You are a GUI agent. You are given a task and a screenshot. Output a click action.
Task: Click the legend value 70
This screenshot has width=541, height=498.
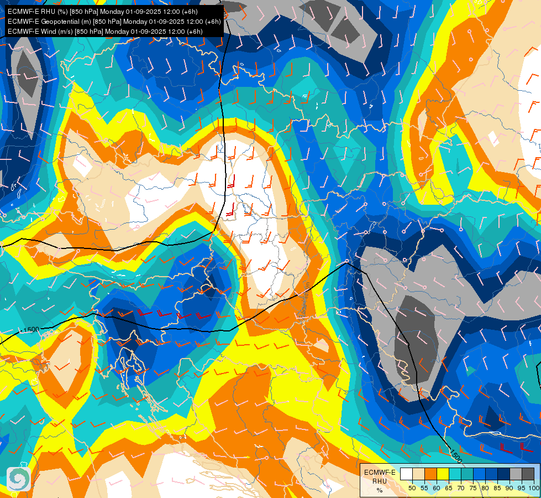[461, 488]
